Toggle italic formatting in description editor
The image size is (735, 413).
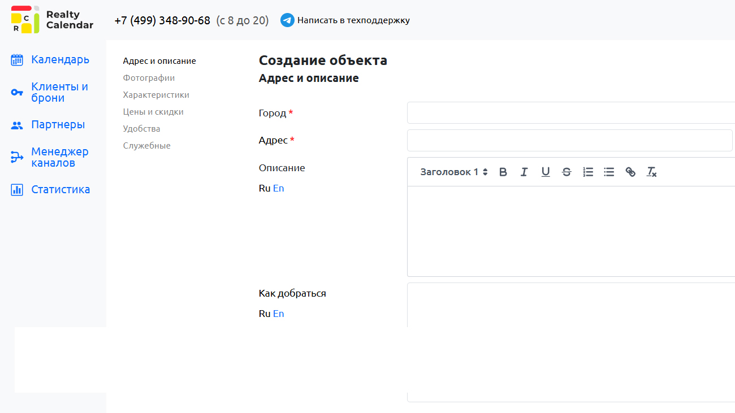tap(524, 172)
